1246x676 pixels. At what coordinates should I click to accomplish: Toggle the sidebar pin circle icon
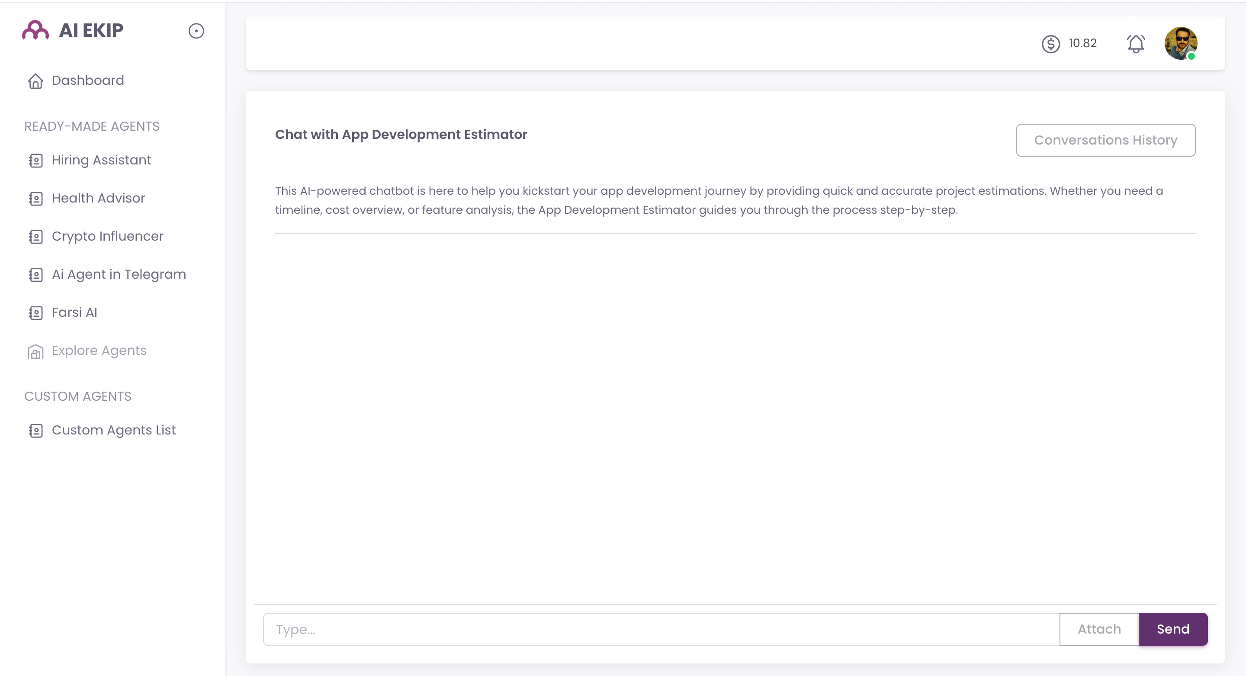coord(196,31)
